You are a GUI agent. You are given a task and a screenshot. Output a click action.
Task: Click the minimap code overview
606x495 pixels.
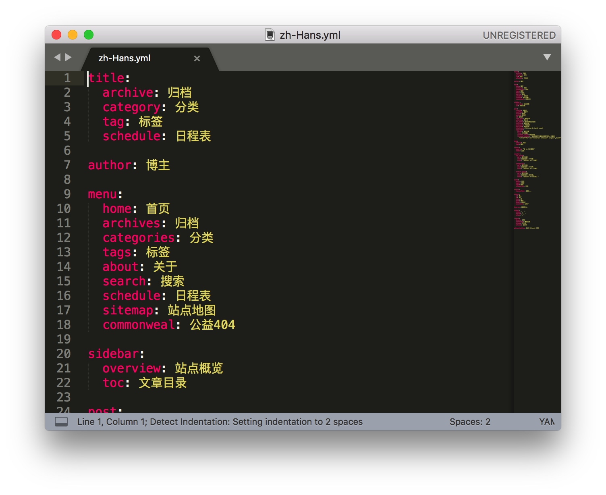click(537, 151)
